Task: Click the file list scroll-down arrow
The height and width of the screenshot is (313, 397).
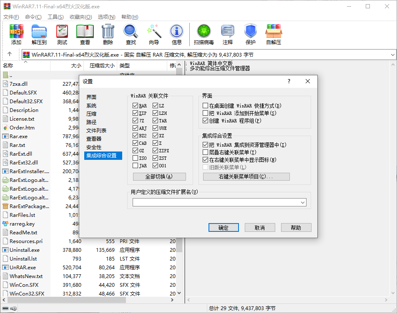Action: click(179, 293)
